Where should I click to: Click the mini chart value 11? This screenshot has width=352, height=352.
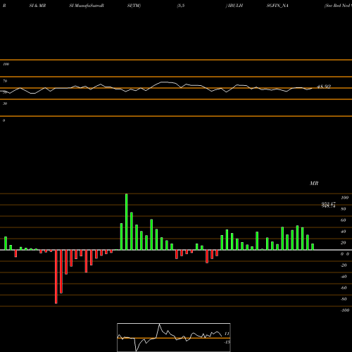(x=227, y=334)
